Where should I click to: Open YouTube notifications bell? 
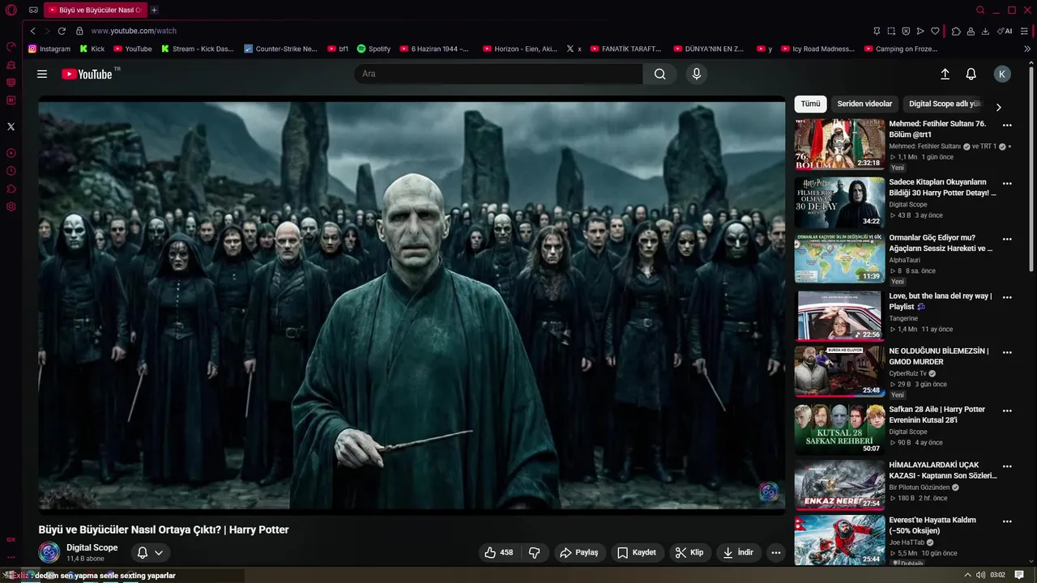coord(971,74)
